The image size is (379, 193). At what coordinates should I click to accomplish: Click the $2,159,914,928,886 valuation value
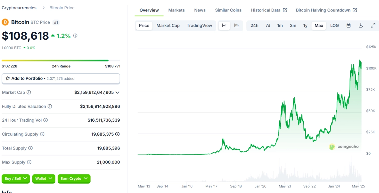click(100, 106)
